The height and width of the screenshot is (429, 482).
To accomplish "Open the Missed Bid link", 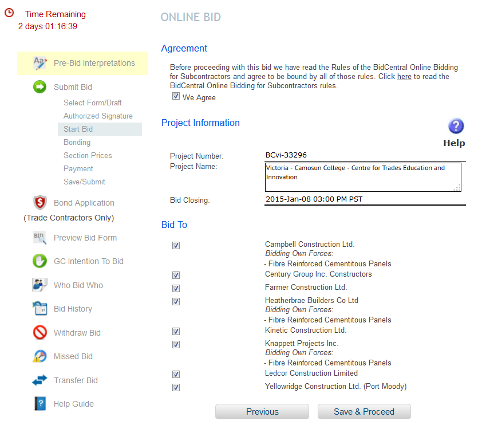I will point(73,356).
